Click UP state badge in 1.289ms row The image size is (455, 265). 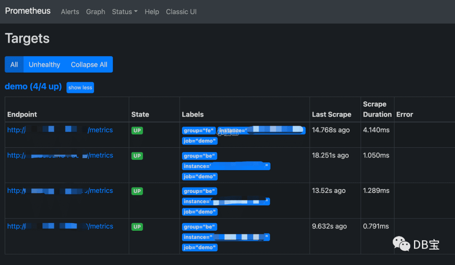137,191
